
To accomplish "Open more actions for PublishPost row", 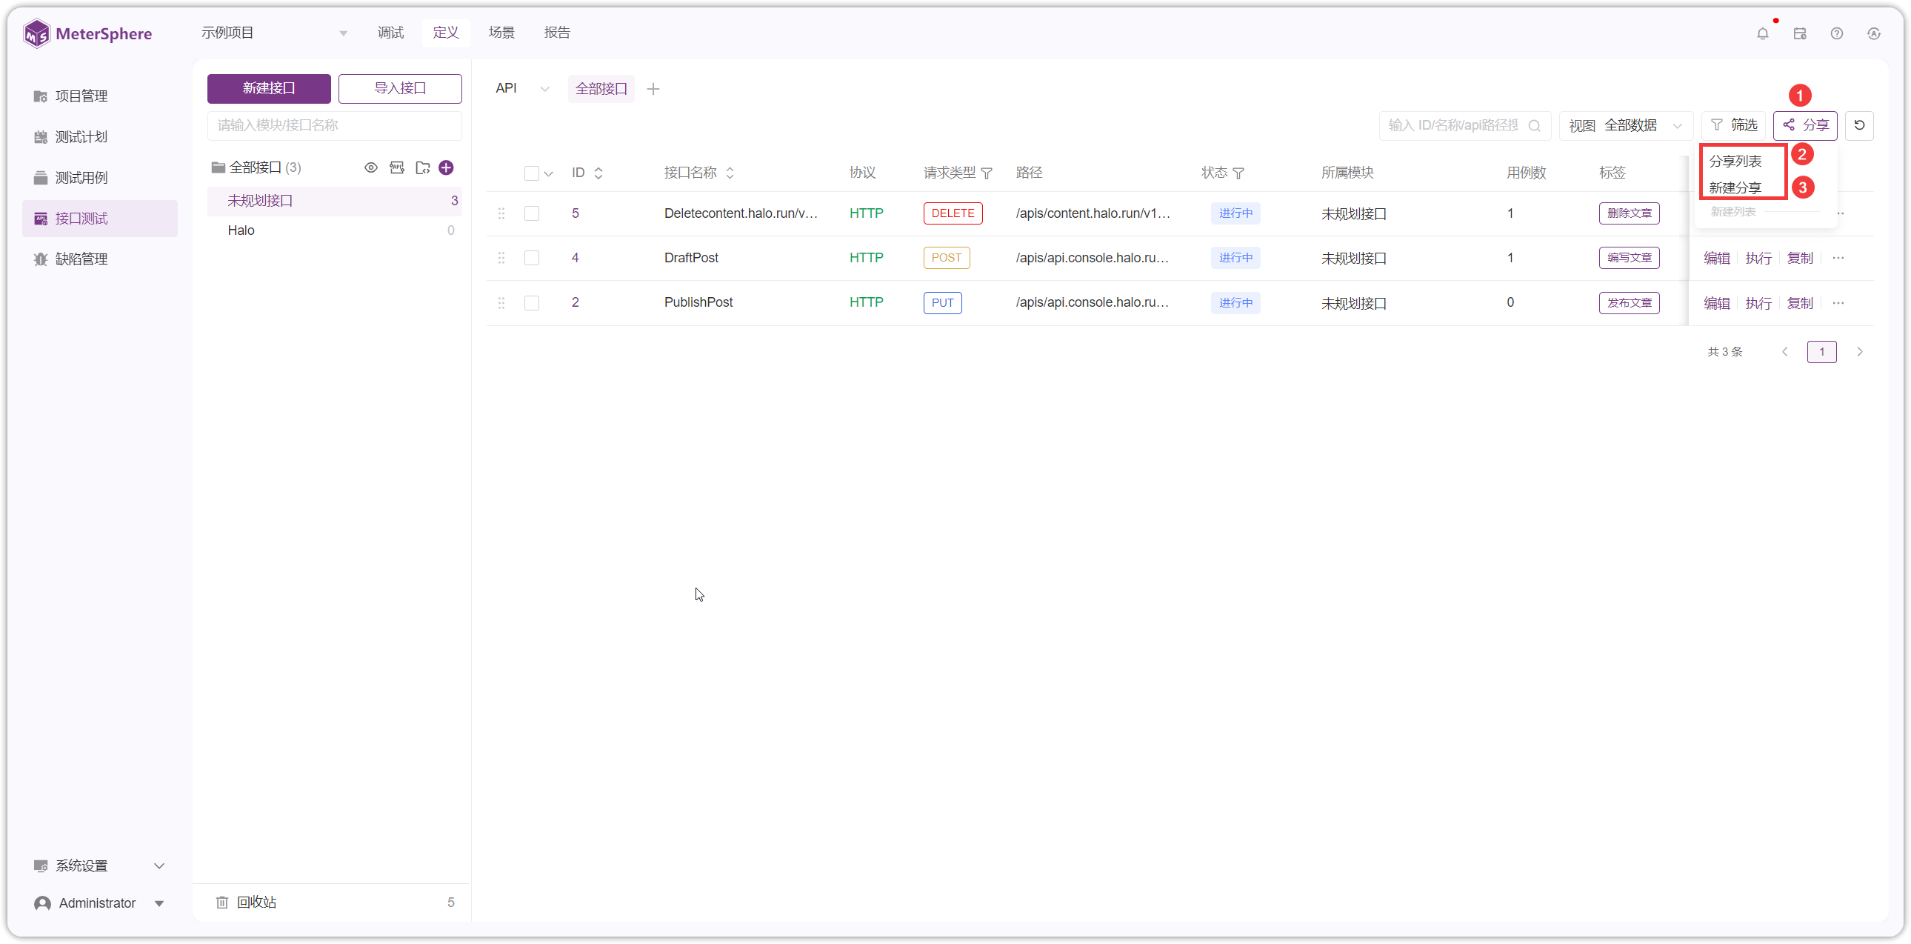I will coord(1838,303).
